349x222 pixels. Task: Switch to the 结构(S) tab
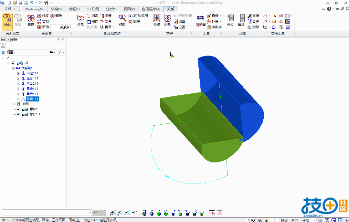pyautogui.click(x=56, y=9)
